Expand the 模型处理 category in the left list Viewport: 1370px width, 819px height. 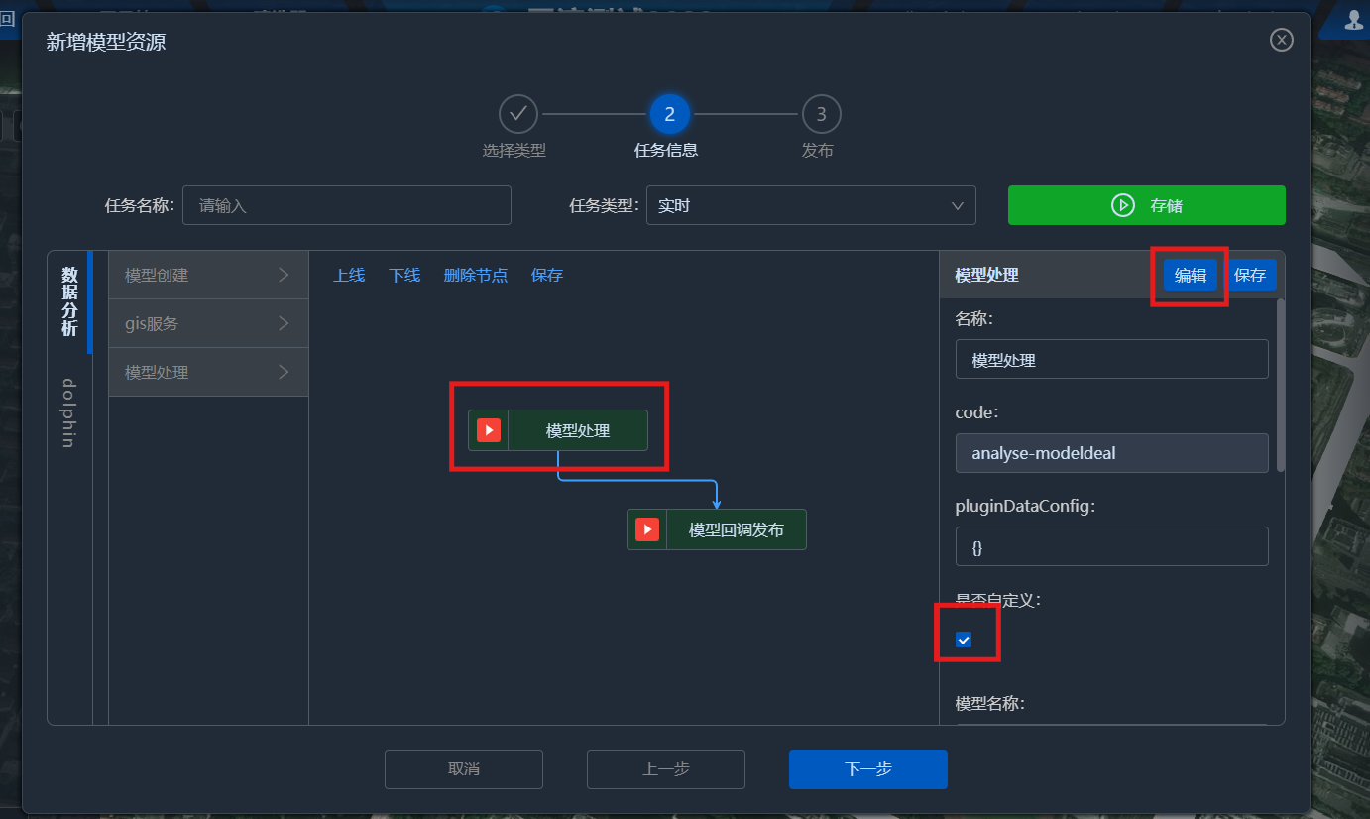coord(208,372)
